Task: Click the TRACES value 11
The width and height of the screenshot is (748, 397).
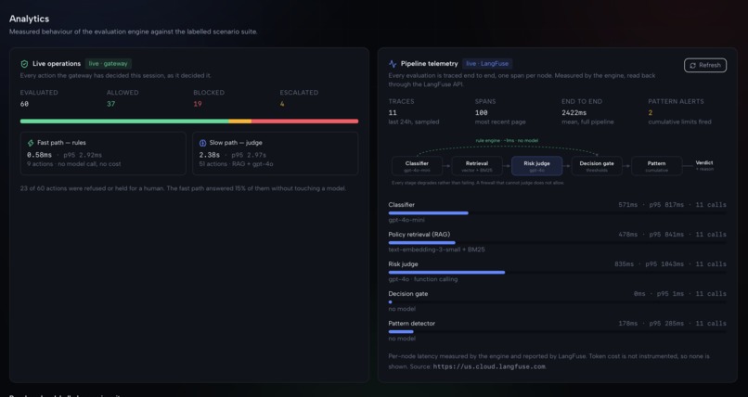Action: tap(393, 113)
